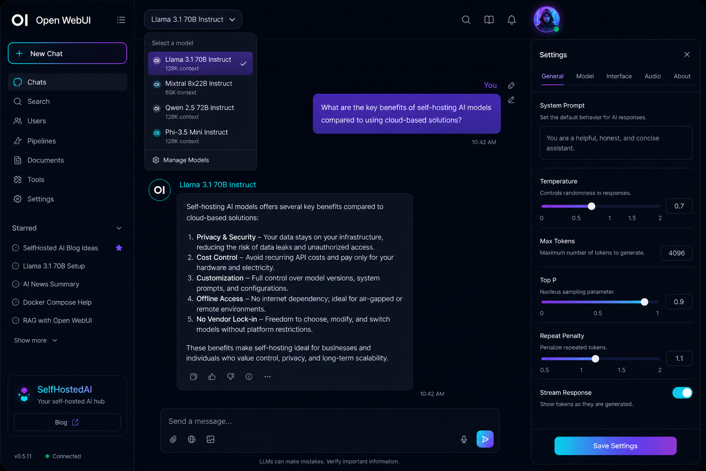This screenshot has height=471, width=706.
Task: Click the Temperature slider handle
Action: point(592,206)
